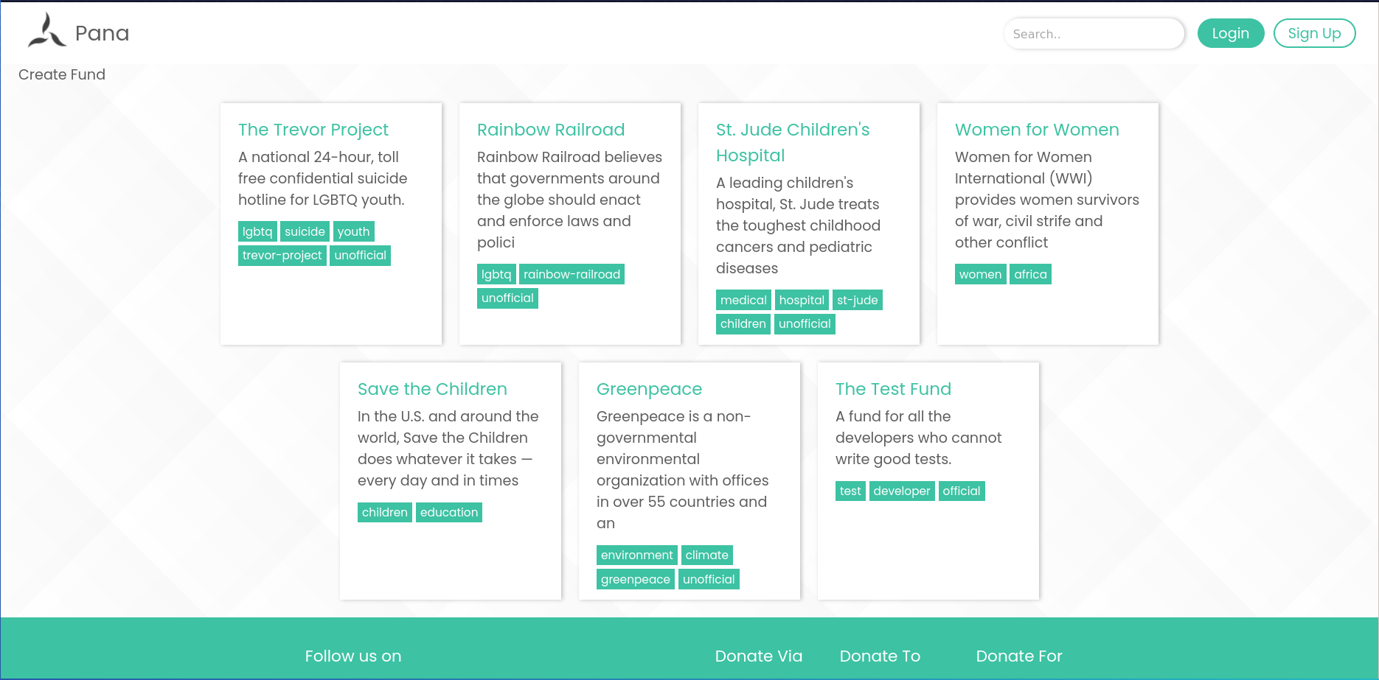Click the Greenpeace description text

683,470
